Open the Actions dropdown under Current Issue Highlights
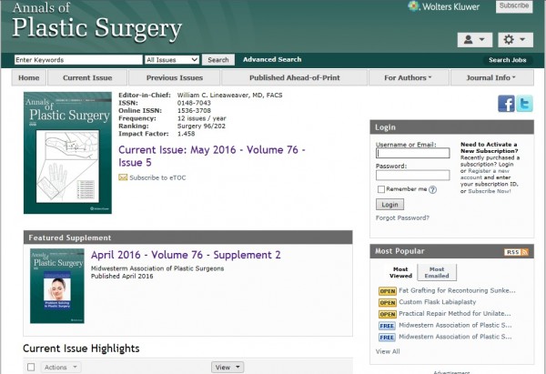This screenshot has width=546, height=374. tap(61, 368)
